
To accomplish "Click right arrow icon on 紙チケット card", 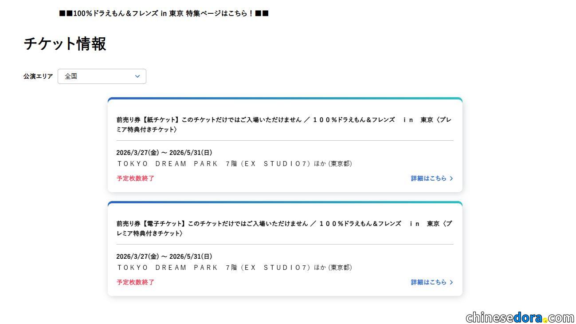I will pyautogui.click(x=451, y=178).
